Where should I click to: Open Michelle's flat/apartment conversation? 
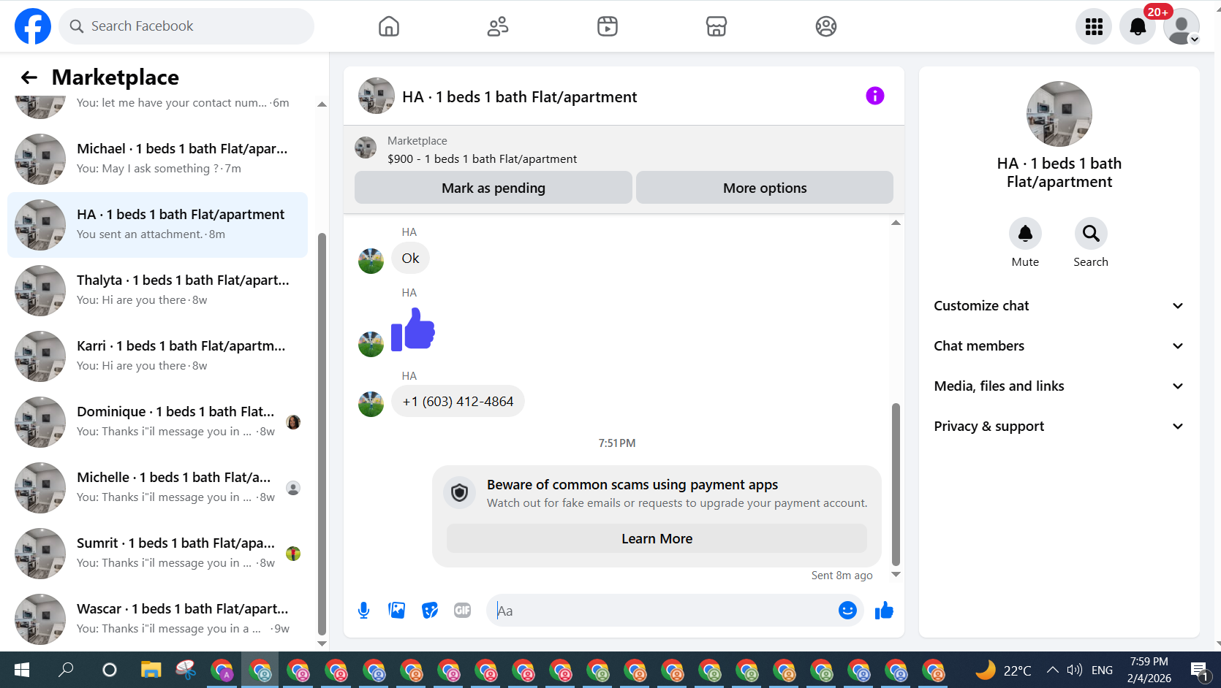pos(157,488)
